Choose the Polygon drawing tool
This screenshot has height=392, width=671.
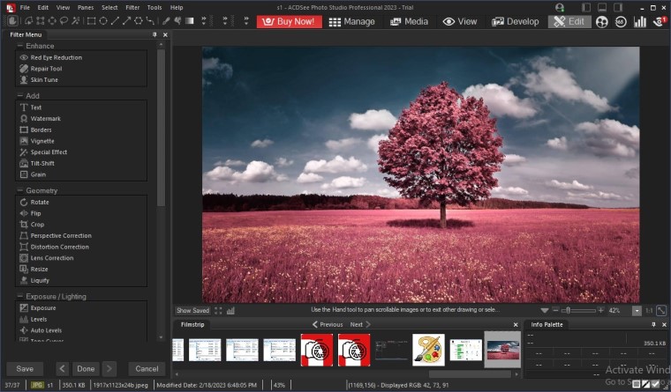(139, 20)
